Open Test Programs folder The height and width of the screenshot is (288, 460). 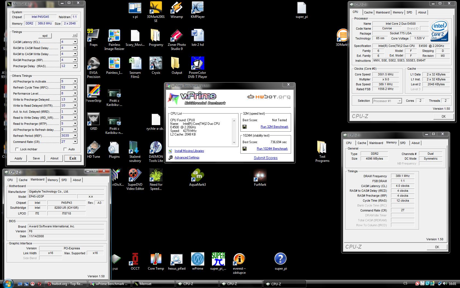click(322, 152)
